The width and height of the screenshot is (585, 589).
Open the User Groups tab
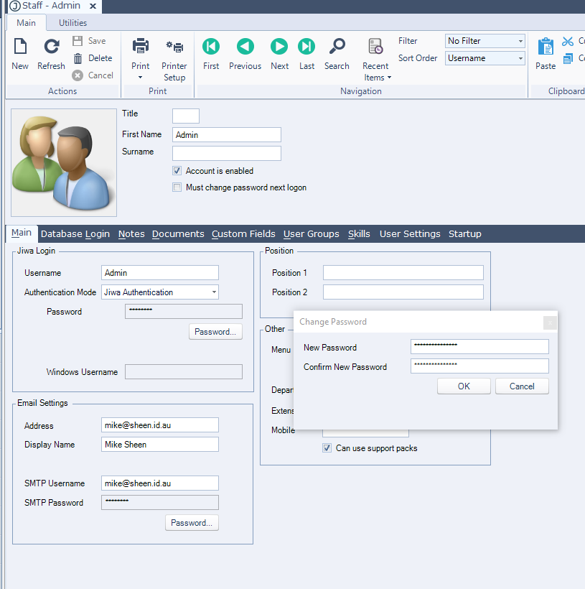(x=312, y=233)
